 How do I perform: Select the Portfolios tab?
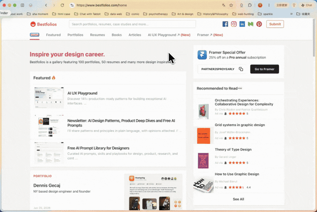(x=75, y=35)
